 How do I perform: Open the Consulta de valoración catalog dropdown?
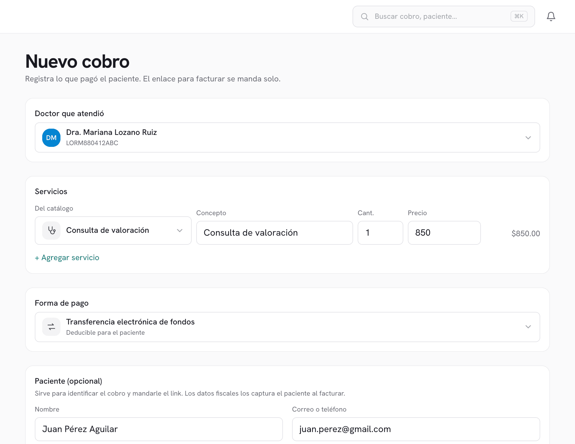[113, 231]
